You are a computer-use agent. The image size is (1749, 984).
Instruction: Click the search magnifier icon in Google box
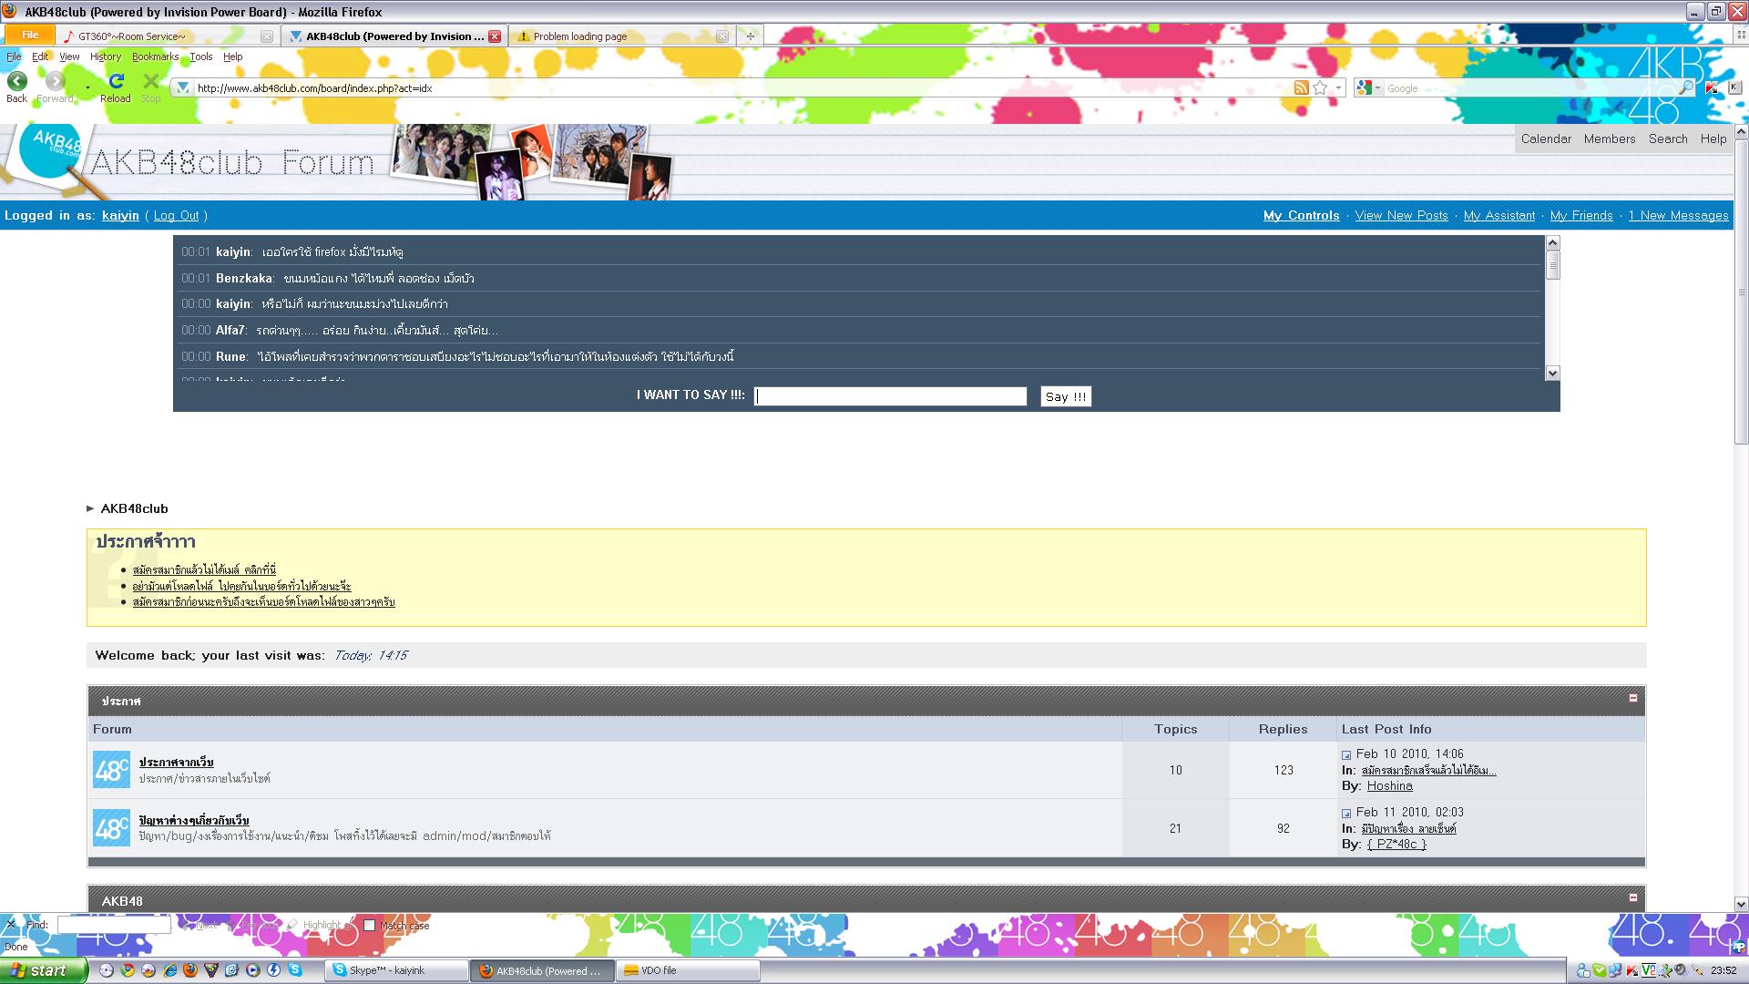click(1686, 88)
